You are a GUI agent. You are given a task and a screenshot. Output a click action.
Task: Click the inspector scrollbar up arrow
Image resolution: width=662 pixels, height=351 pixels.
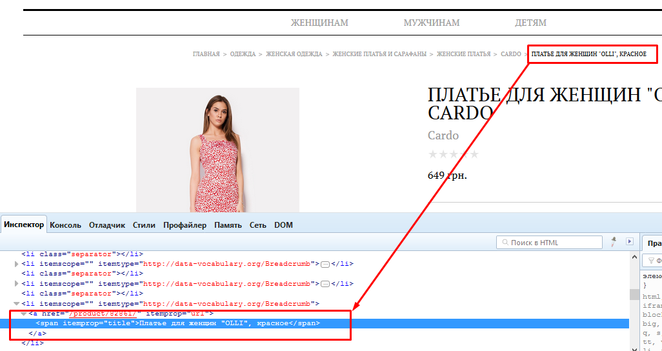634,257
